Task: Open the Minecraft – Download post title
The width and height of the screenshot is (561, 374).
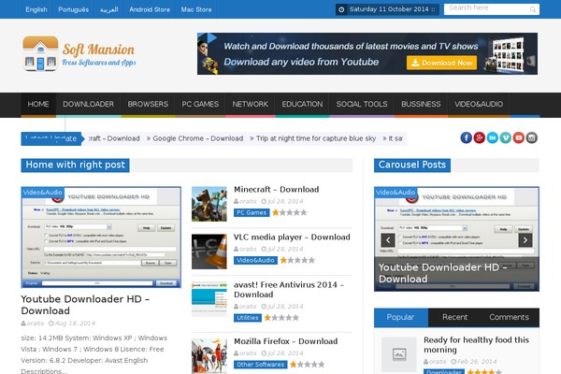Action: [x=276, y=189]
